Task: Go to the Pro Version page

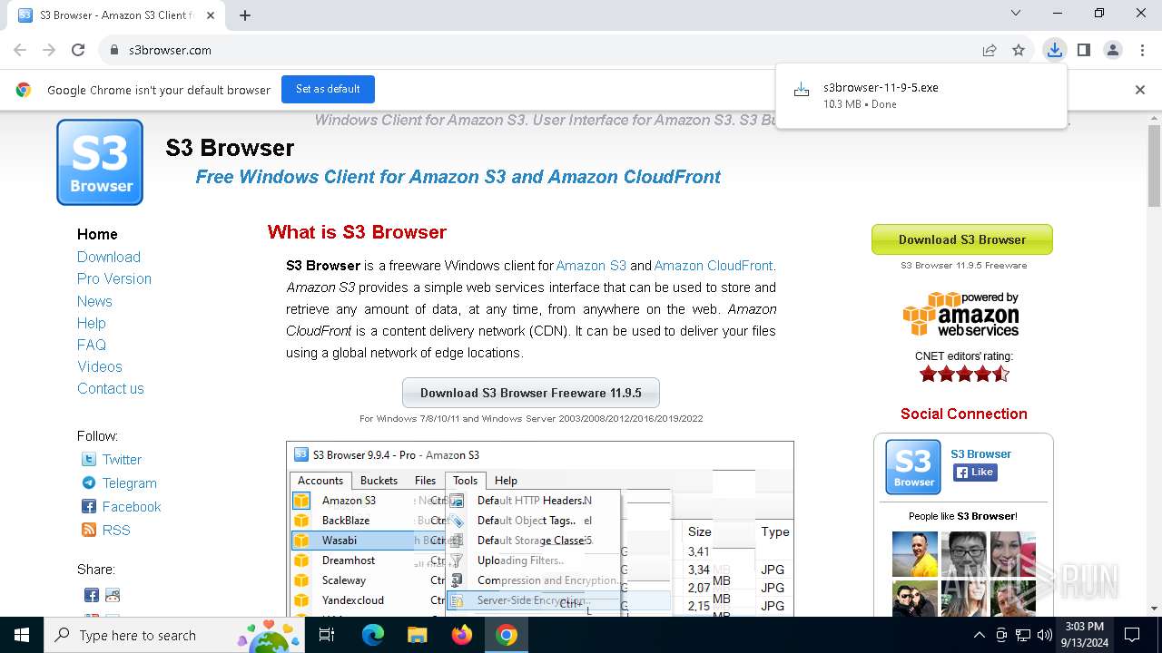Action: click(114, 278)
